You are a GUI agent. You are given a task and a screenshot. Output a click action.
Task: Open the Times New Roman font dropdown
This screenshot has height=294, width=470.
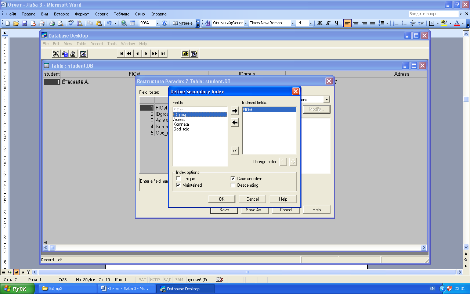293,23
